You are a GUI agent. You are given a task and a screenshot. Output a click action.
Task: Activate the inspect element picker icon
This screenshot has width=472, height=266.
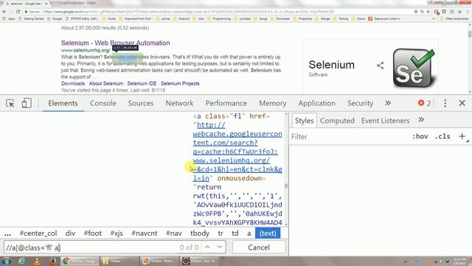click(x=10, y=103)
